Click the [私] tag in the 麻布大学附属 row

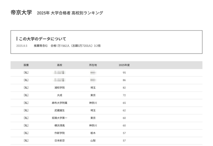(26, 103)
